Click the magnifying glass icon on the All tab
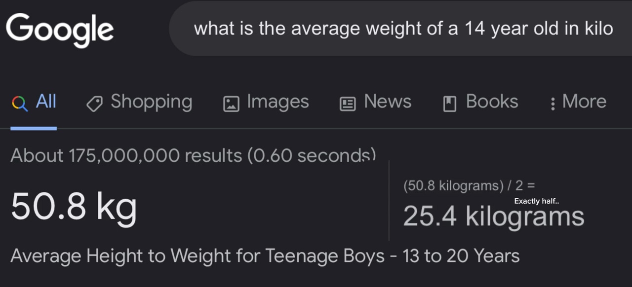 click(19, 102)
